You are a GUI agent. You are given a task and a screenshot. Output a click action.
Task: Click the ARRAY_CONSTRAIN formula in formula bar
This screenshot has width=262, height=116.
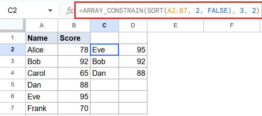(169, 11)
